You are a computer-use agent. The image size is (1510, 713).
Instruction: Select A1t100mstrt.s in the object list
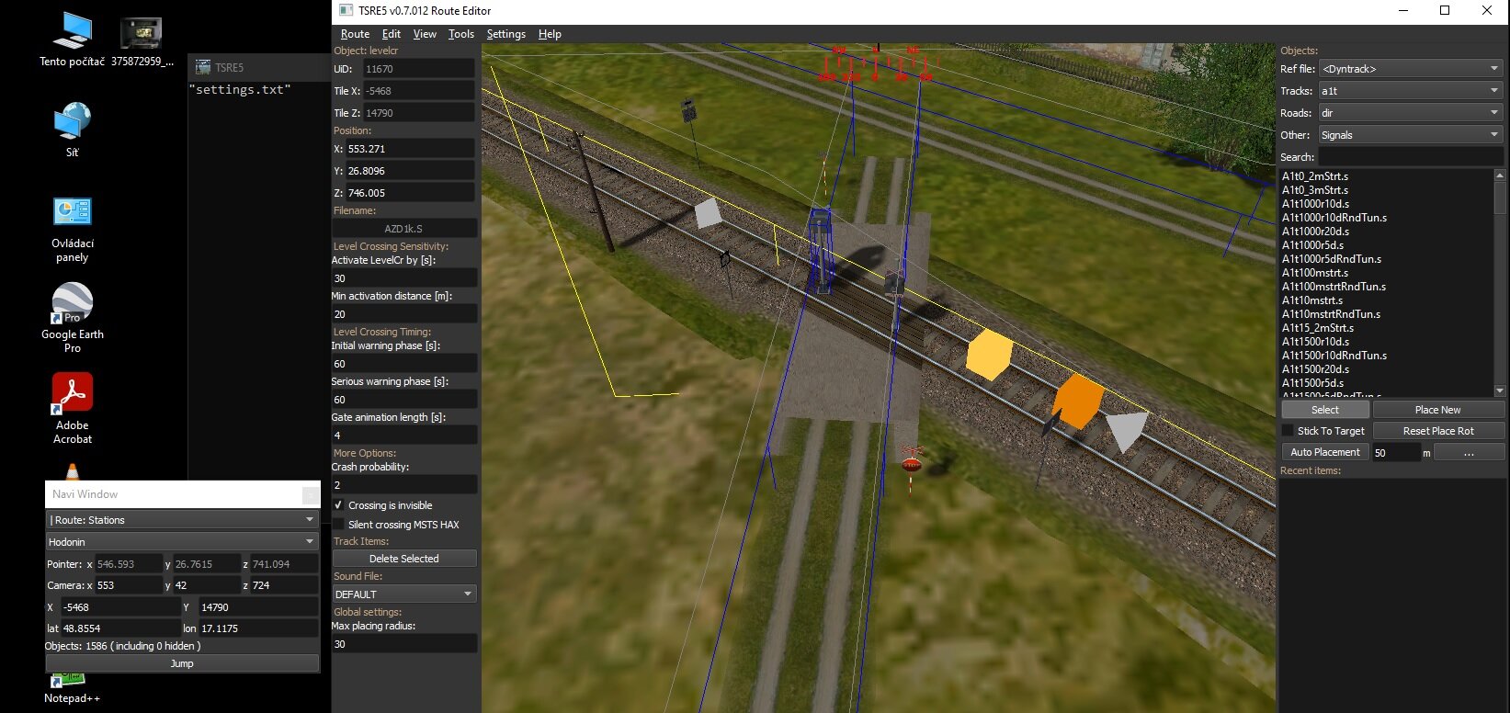[x=1315, y=273]
